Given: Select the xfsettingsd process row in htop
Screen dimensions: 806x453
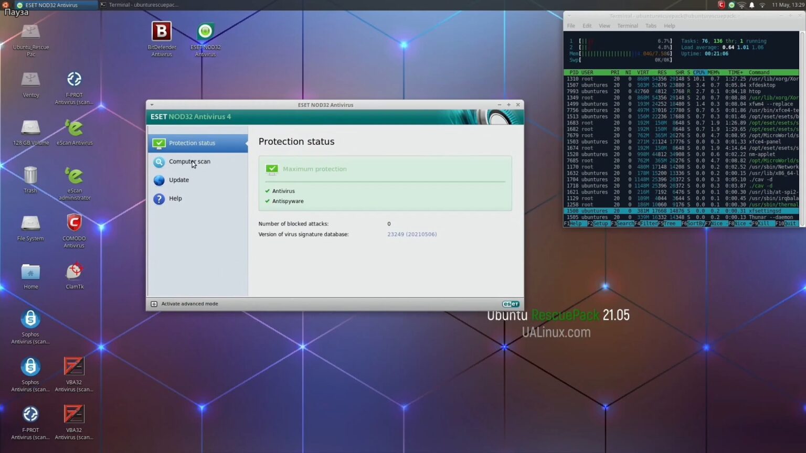Looking at the screenshot, I should 681,211.
